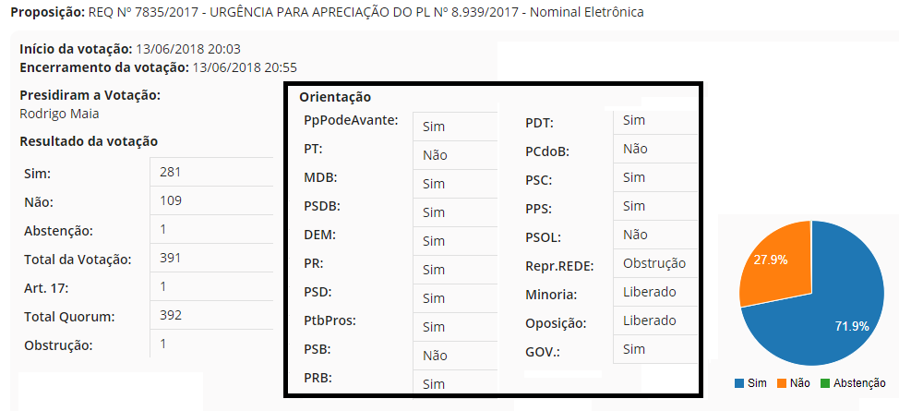Click the PSOL party label
This screenshot has width=899, height=411.
543,237
